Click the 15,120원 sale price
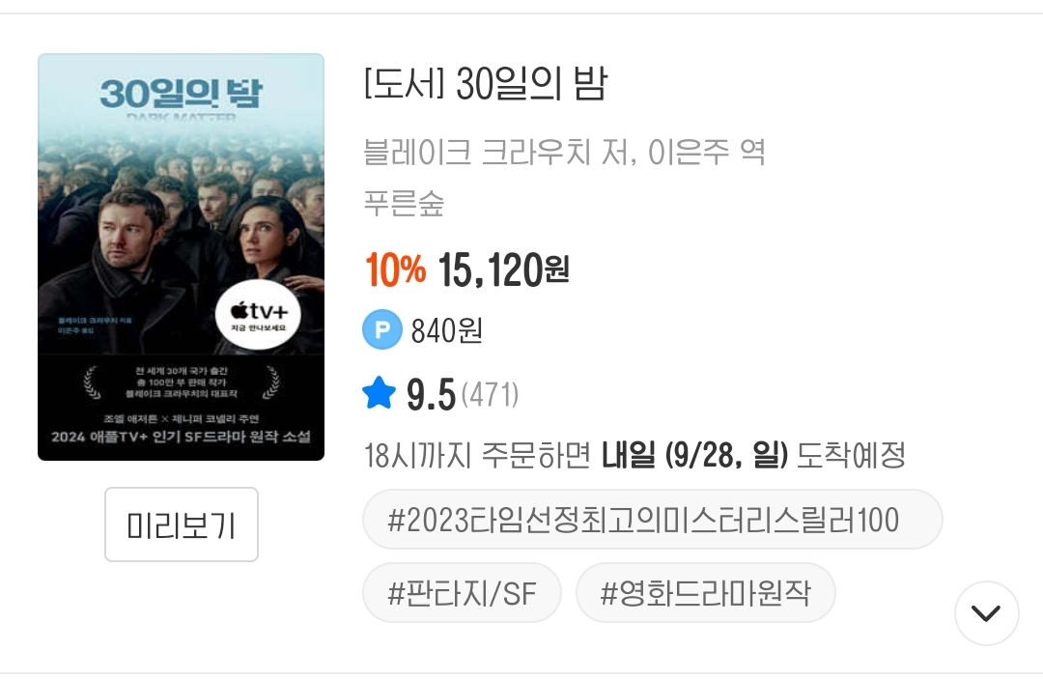Image resolution: width=1043 pixels, height=680 pixels. 503,271
